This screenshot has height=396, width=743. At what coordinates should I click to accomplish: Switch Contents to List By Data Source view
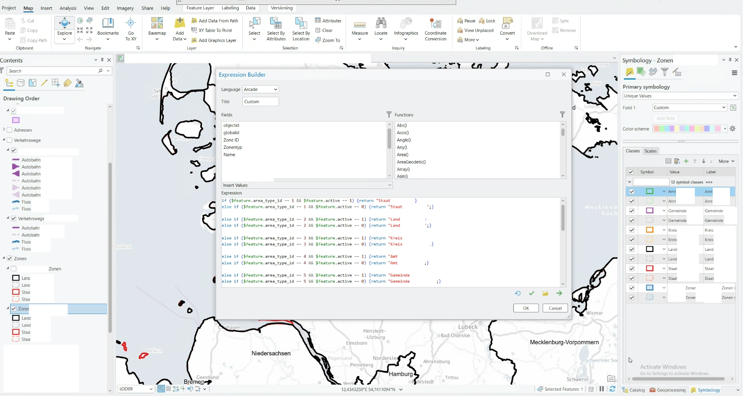click(21, 83)
